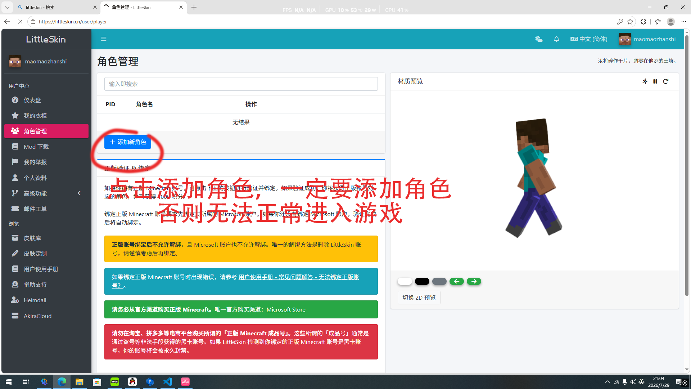Click the address bar URL

[x=73, y=22]
